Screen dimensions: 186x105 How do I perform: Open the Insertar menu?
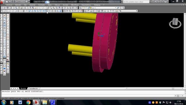click(32, 5)
